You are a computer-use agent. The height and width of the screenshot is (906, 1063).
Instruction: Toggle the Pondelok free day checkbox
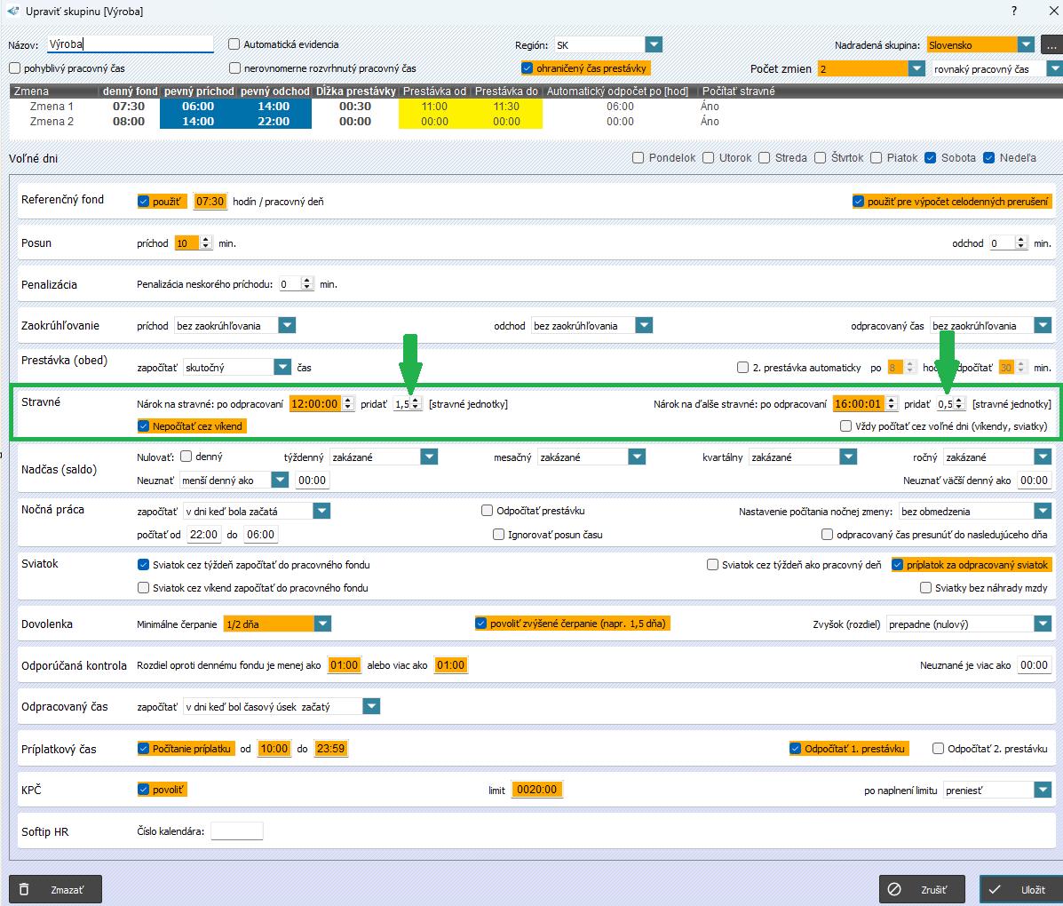(x=638, y=158)
